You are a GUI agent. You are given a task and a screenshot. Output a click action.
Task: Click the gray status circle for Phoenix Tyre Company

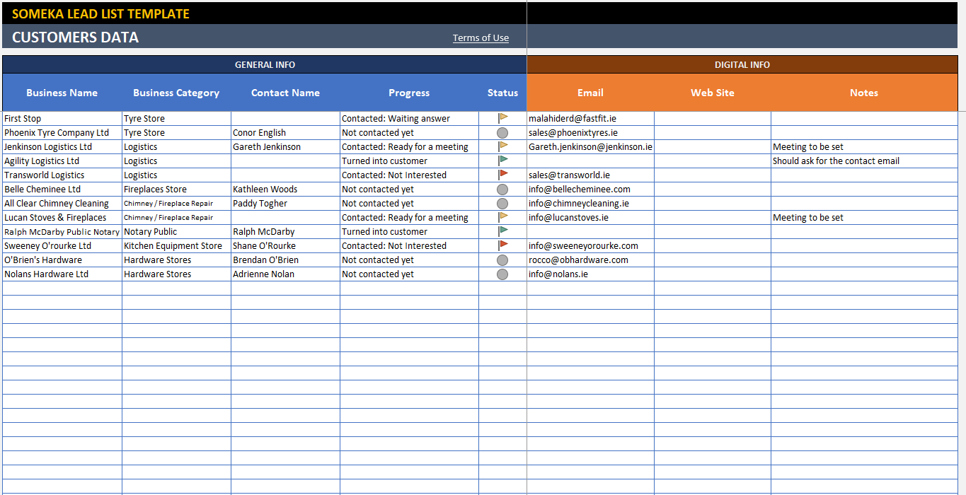502,133
